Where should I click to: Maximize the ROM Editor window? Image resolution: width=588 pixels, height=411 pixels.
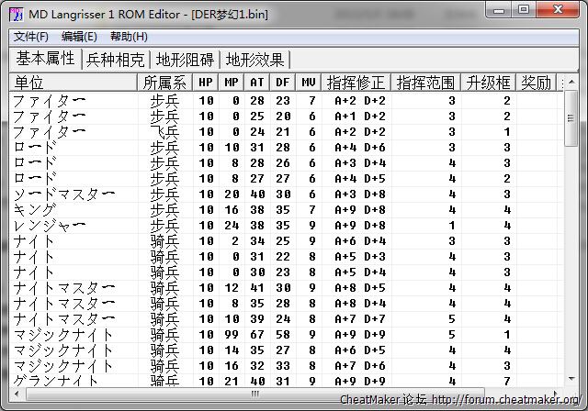[524, 10]
